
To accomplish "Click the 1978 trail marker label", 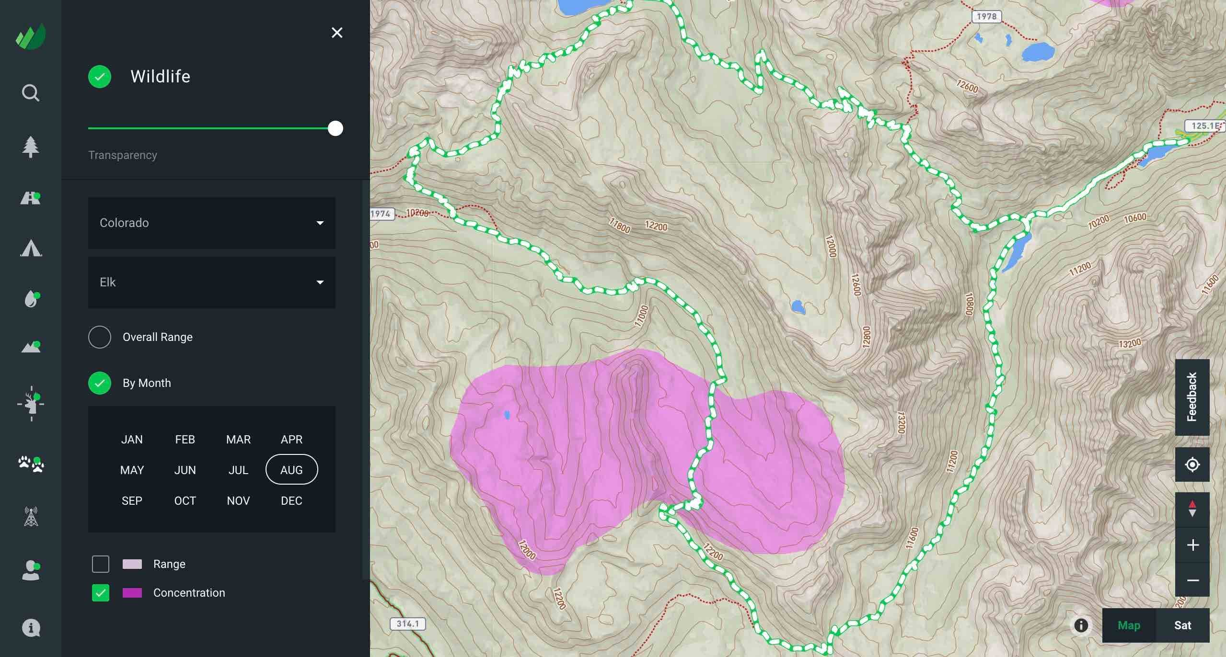I will pyautogui.click(x=986, y=16).
